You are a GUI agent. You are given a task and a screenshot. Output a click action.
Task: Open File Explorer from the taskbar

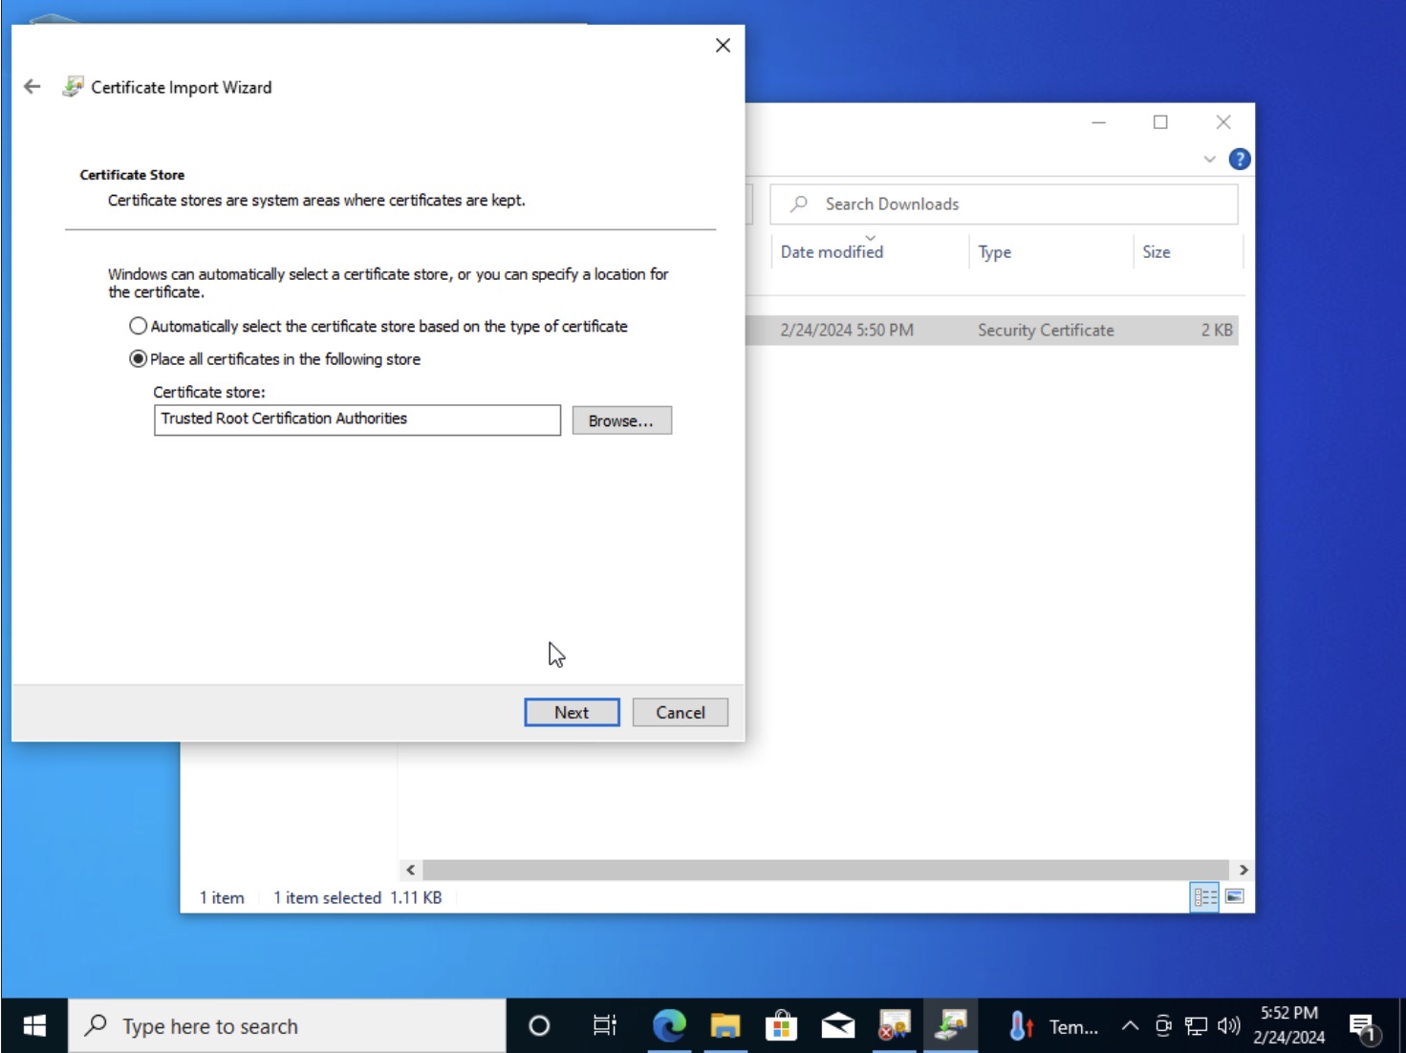pos(725,1026)
